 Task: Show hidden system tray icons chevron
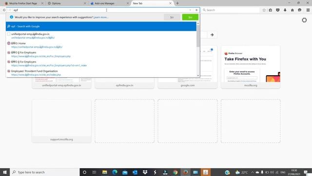click(253, 172)
